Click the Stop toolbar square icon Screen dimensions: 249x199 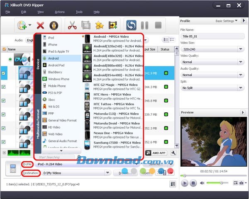click(x=158, y=25)
